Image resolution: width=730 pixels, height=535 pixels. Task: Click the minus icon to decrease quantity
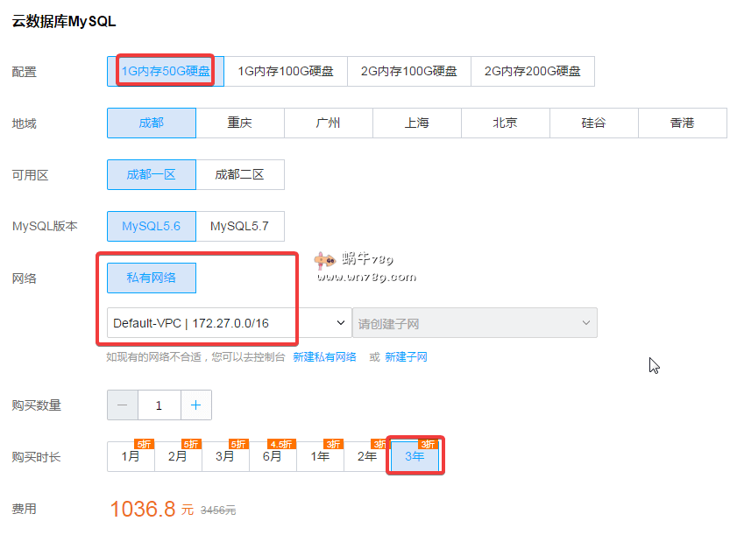[123, 405]
